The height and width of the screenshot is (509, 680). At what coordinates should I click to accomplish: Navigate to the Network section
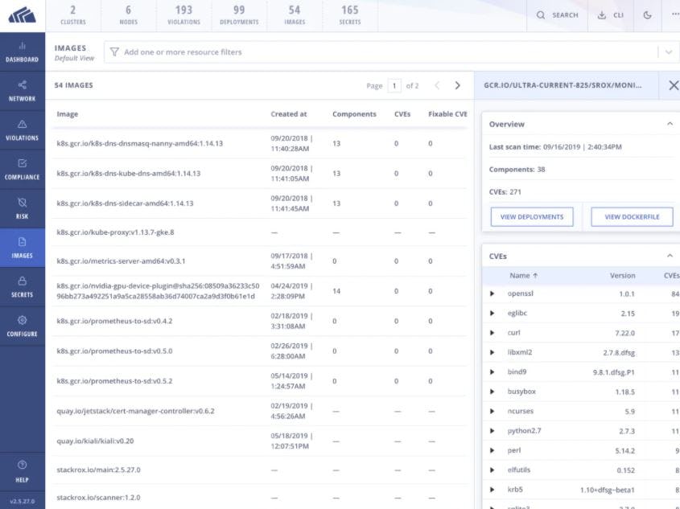click(x=22, y=92)
